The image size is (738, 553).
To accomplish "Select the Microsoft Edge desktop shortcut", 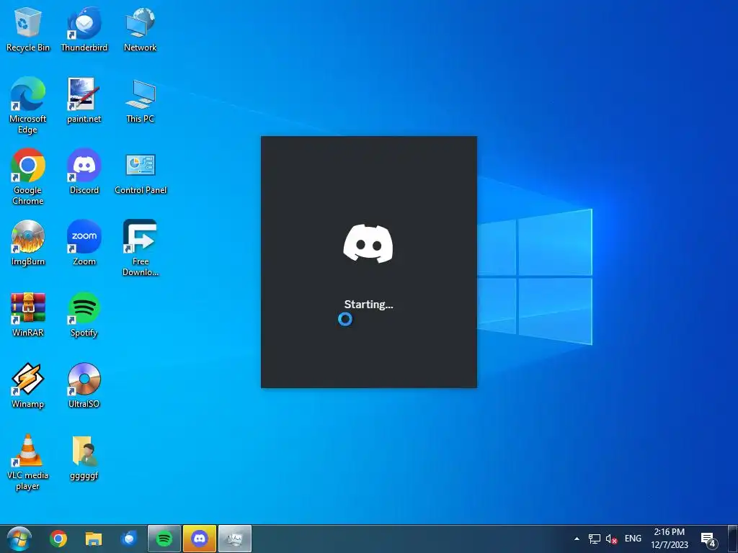I will coord(28,106).
